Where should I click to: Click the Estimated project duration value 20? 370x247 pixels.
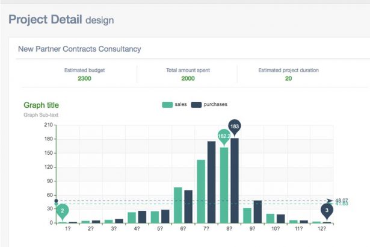click(x=288, y=78)
